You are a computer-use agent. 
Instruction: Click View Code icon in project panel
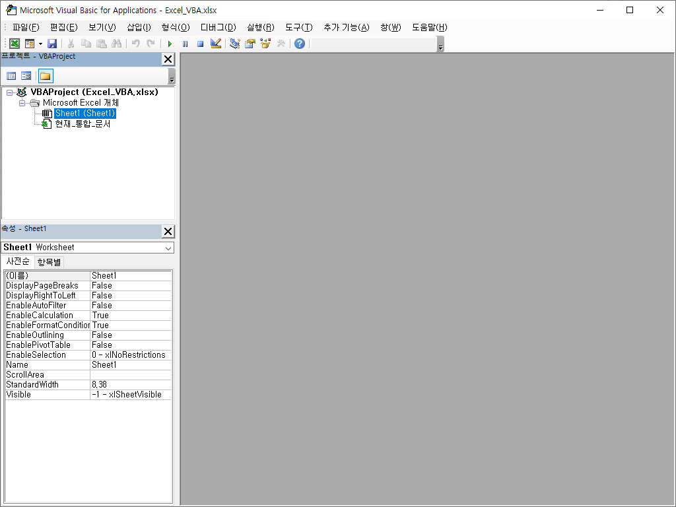[x=11, y=77]
